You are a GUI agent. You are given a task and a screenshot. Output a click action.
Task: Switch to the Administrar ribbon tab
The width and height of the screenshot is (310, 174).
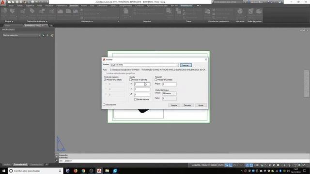(102, 6)
